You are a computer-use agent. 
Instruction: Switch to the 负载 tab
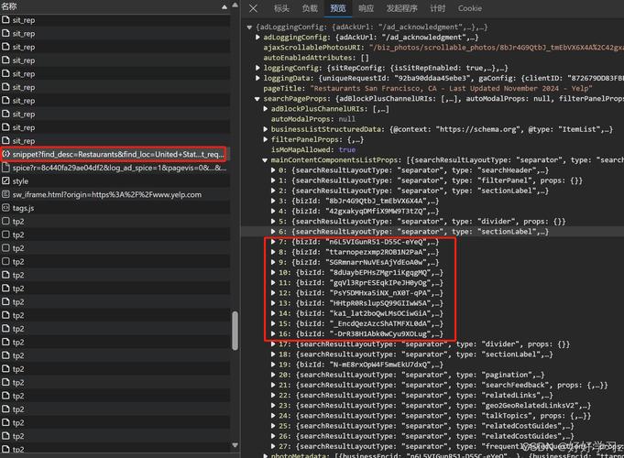pos(310,8)
